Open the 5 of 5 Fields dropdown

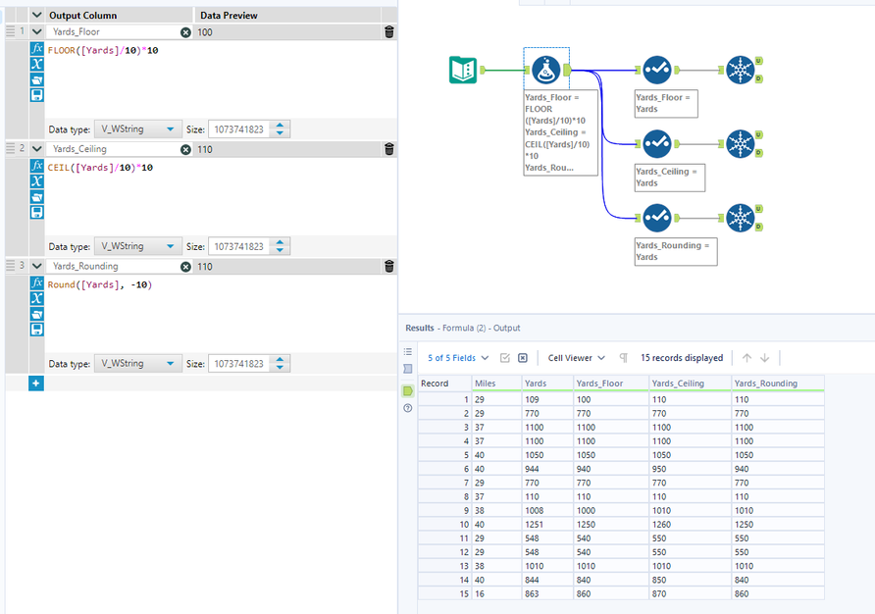pos(458,358)
